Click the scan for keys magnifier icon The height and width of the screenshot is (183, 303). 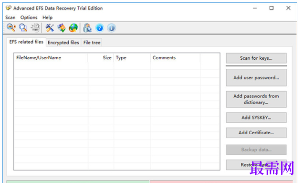(x=11, y=28)
